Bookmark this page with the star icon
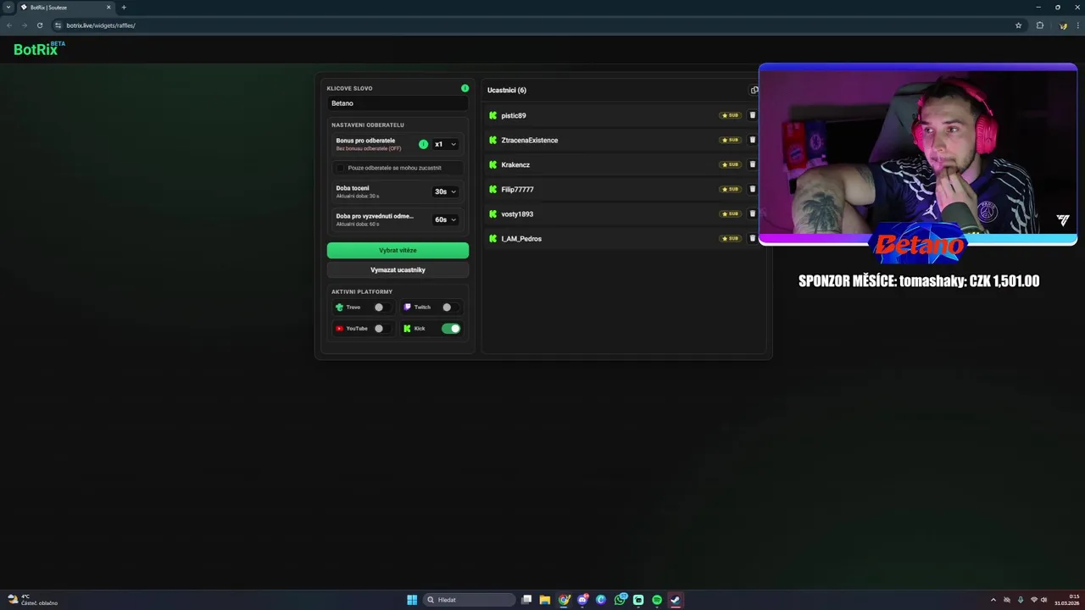Image resolution: width=1085 pixels, height=610 pixels. pyautogui.click(x=1018, y=25)
